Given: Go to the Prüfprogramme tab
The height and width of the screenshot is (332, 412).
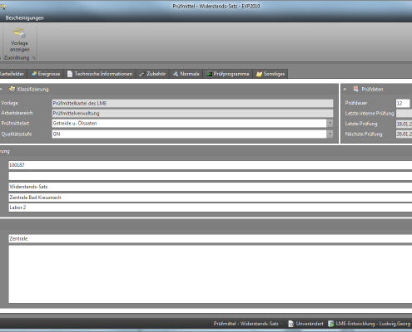Looking at the screenshot, I should 228,74.
